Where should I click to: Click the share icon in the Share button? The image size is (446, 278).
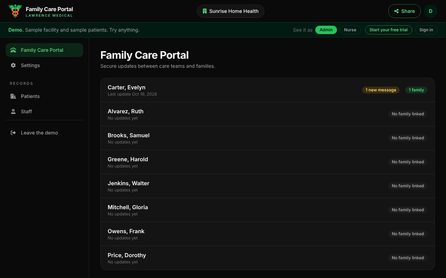397,11
